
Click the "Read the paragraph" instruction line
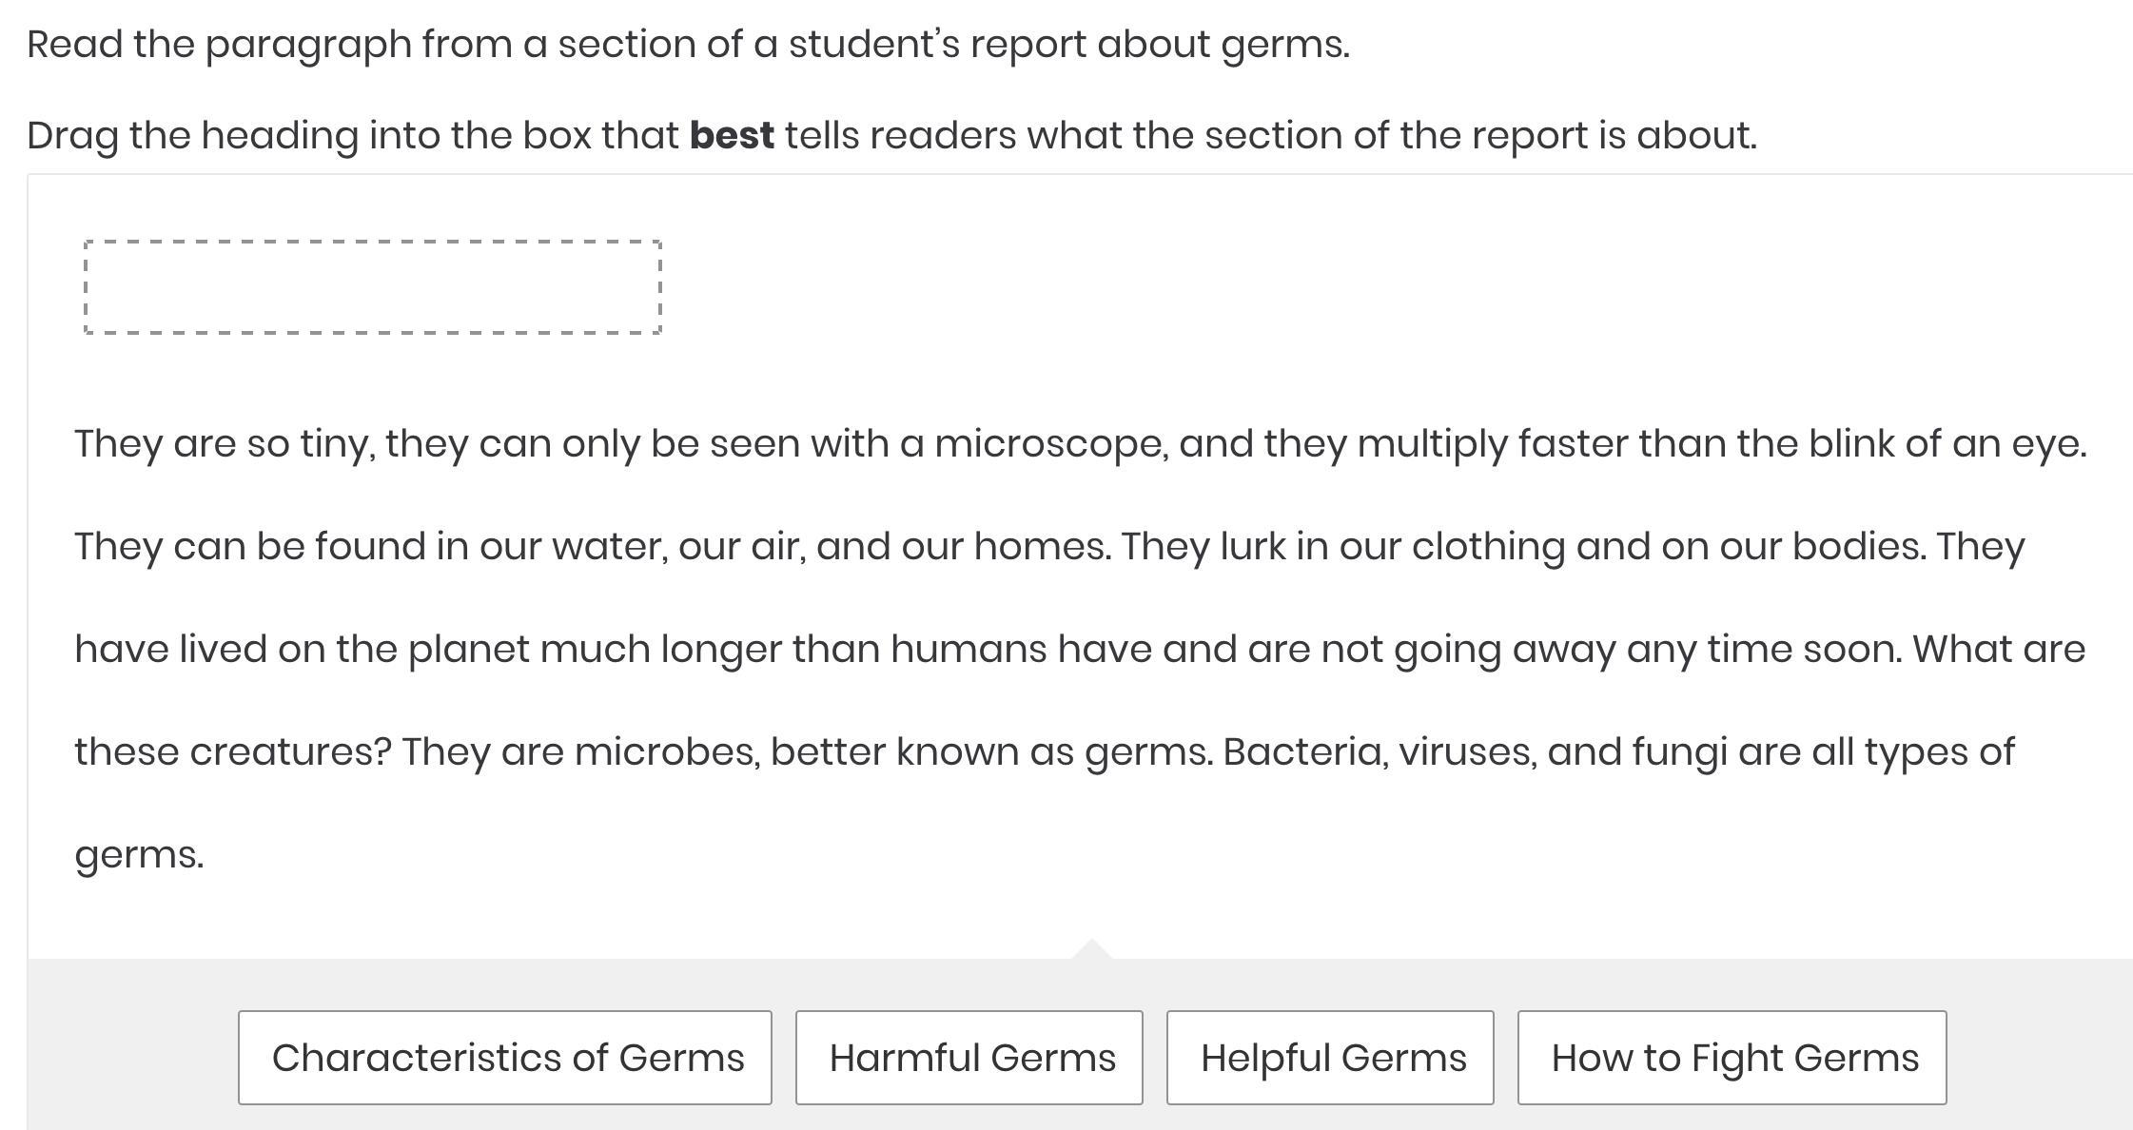coord(688,45)
